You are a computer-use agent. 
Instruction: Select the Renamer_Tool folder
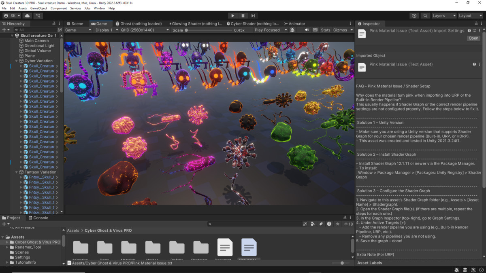(28, 247)
